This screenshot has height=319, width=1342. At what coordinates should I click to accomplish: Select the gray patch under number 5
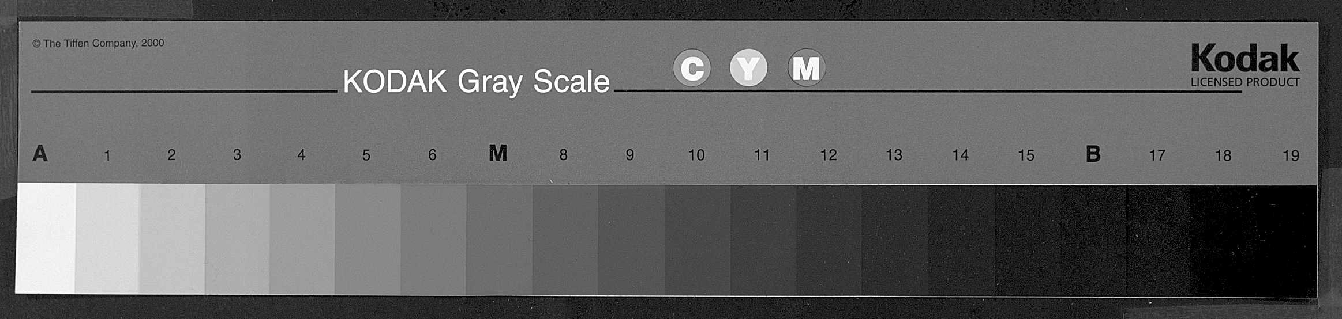(x=368, y=238)
